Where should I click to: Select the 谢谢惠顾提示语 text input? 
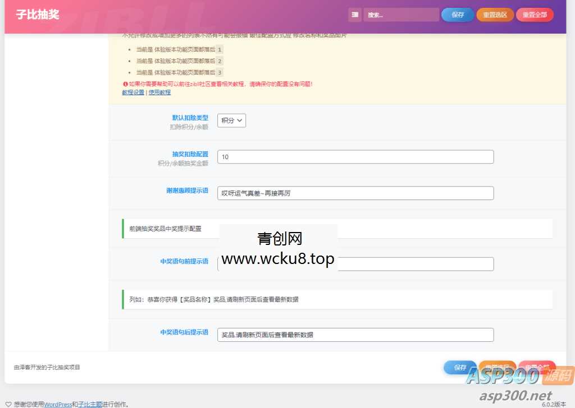[x=355, y=192]
